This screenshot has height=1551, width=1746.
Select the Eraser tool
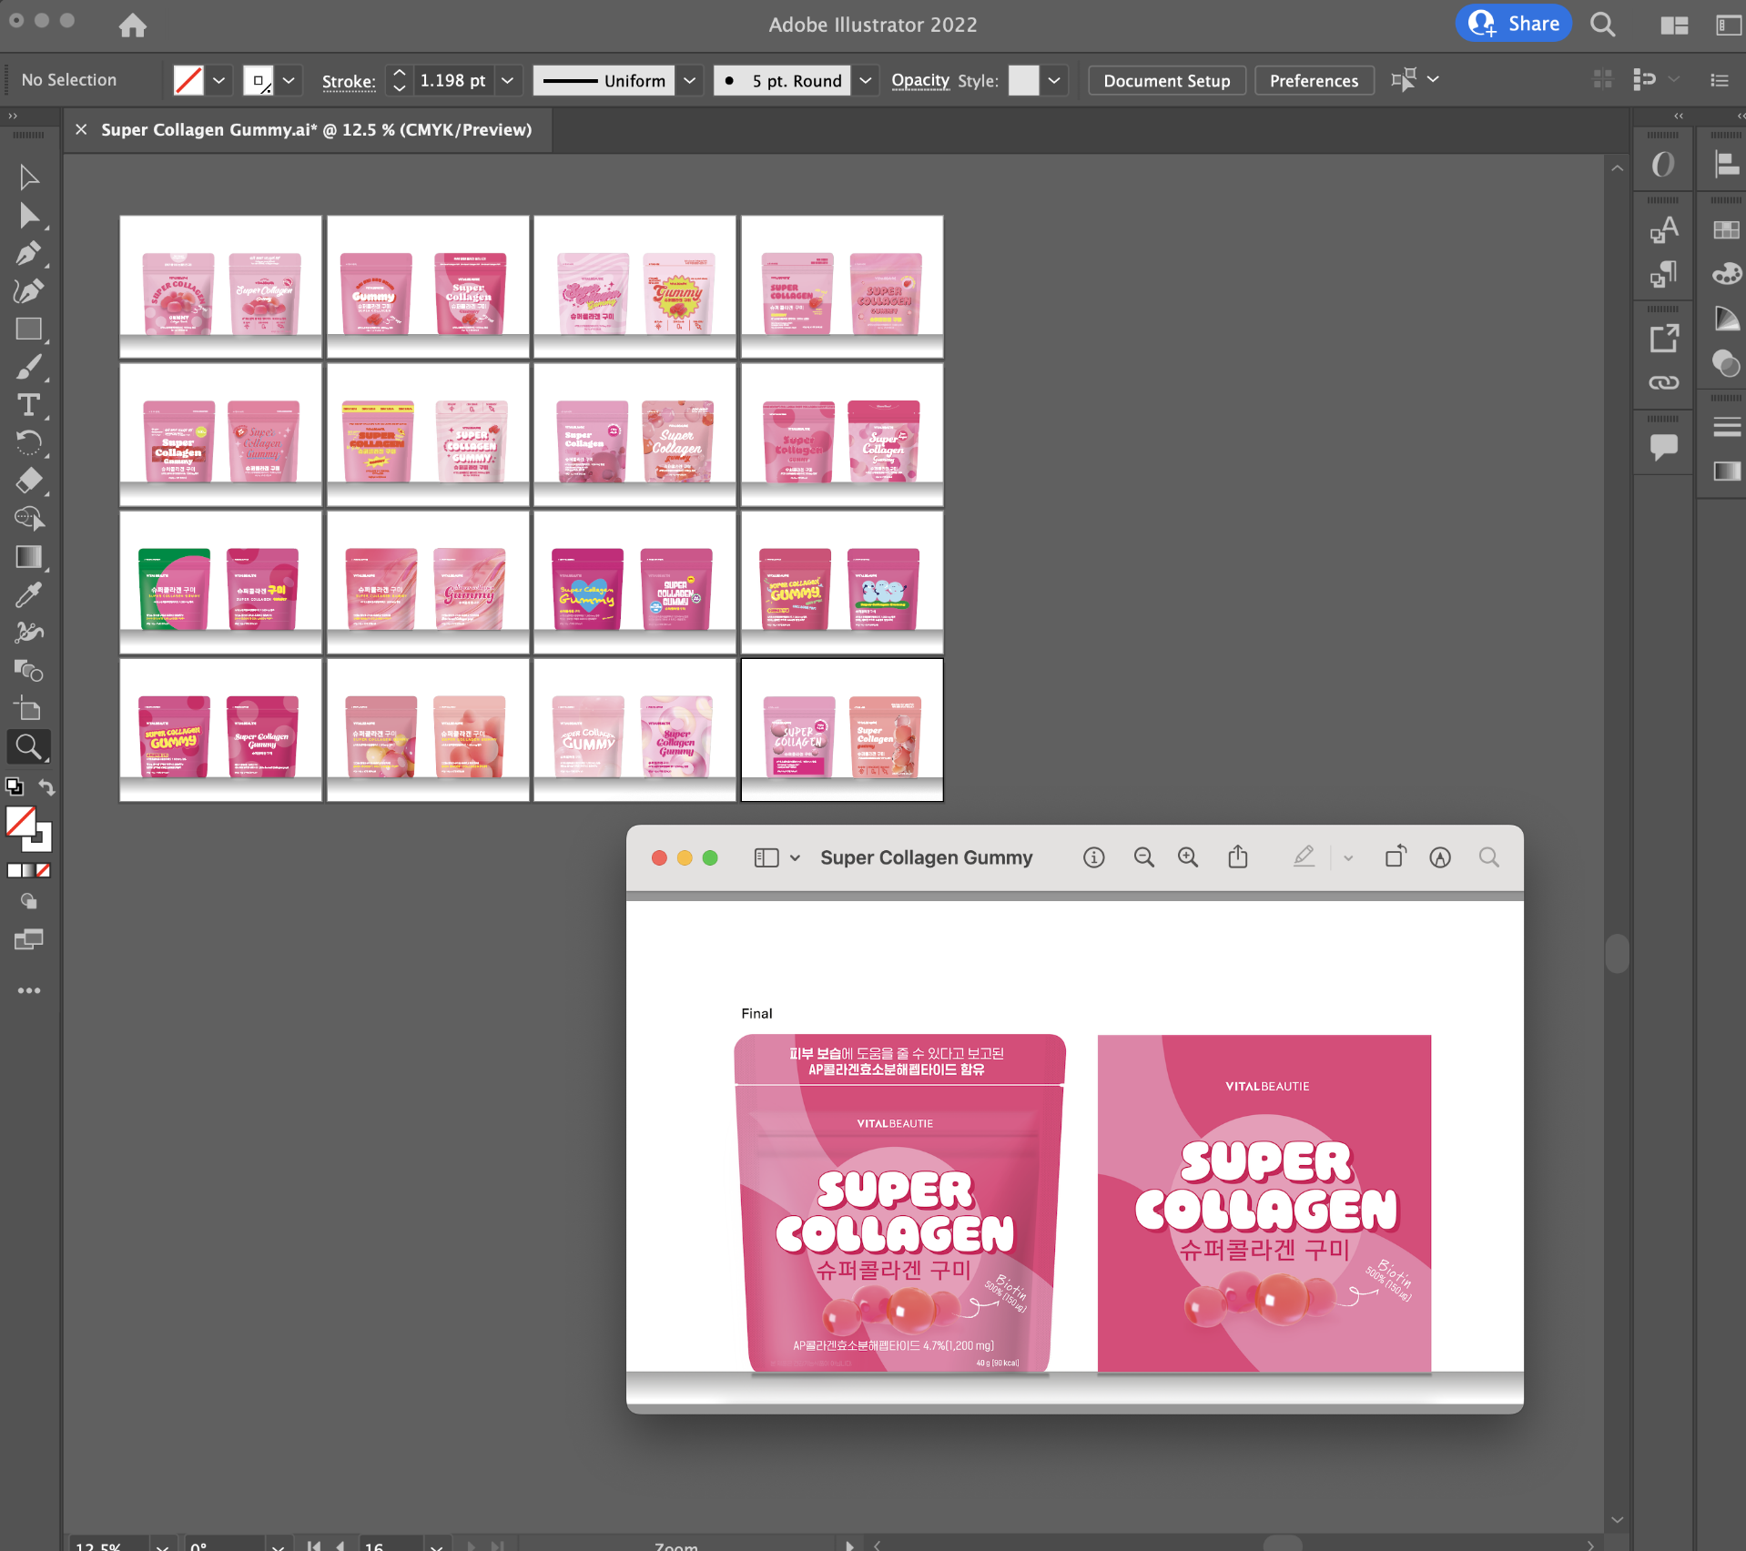coord(28,481)
